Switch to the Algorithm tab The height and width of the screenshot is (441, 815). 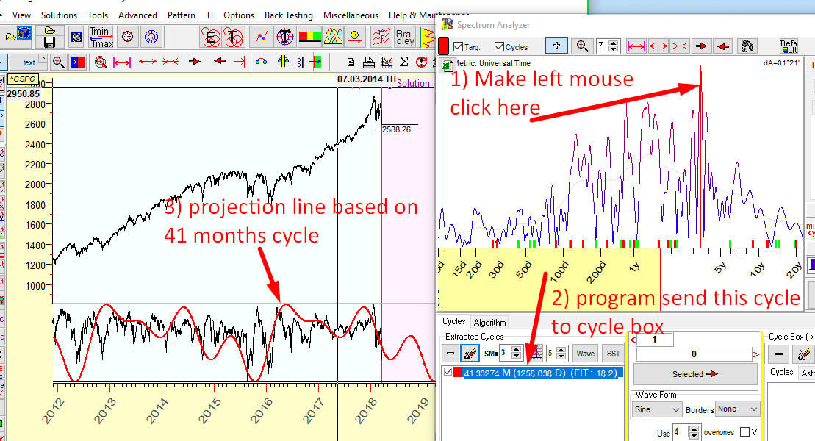pyautogui.click(x=489, y=322)
